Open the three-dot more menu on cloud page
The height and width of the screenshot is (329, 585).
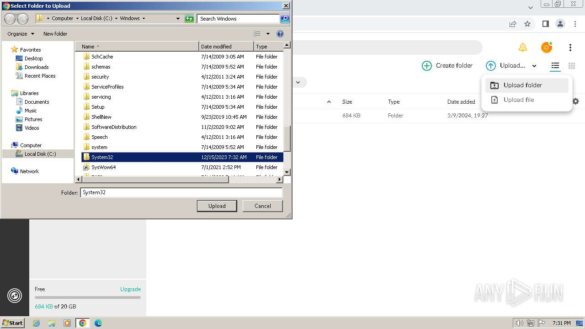click(570, 48)
